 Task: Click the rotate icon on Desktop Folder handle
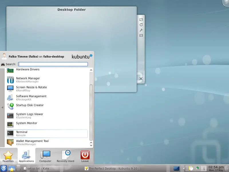point(141,25)
